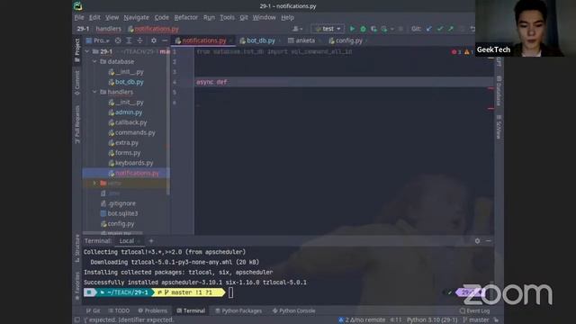
Task: Open the File menu
Action: 79,17
